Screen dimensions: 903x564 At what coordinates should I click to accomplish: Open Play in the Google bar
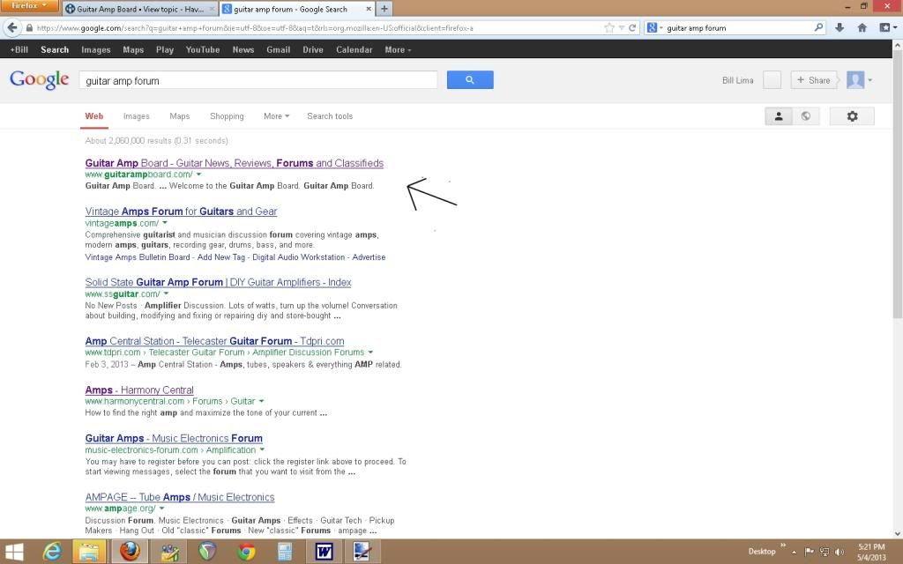point(165,49)
